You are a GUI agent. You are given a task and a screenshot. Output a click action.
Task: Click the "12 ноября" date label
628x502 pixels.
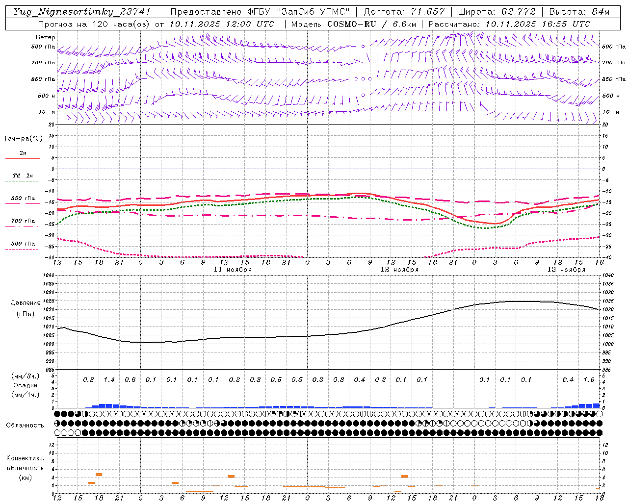coord(399,269)
